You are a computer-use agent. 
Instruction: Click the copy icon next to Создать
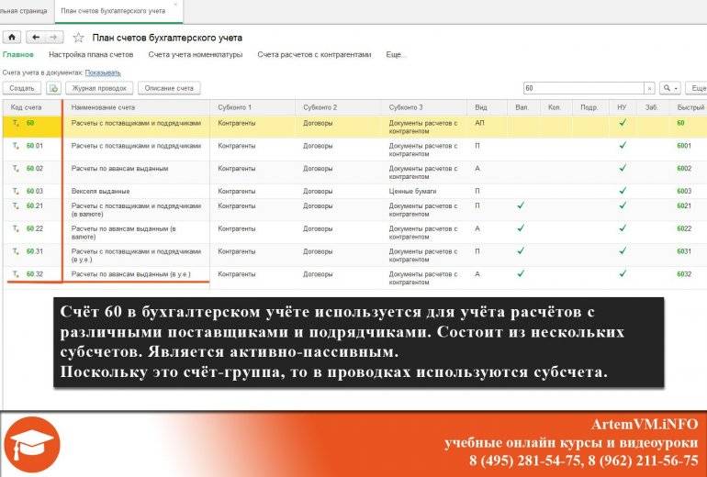[x=53, y=88]
